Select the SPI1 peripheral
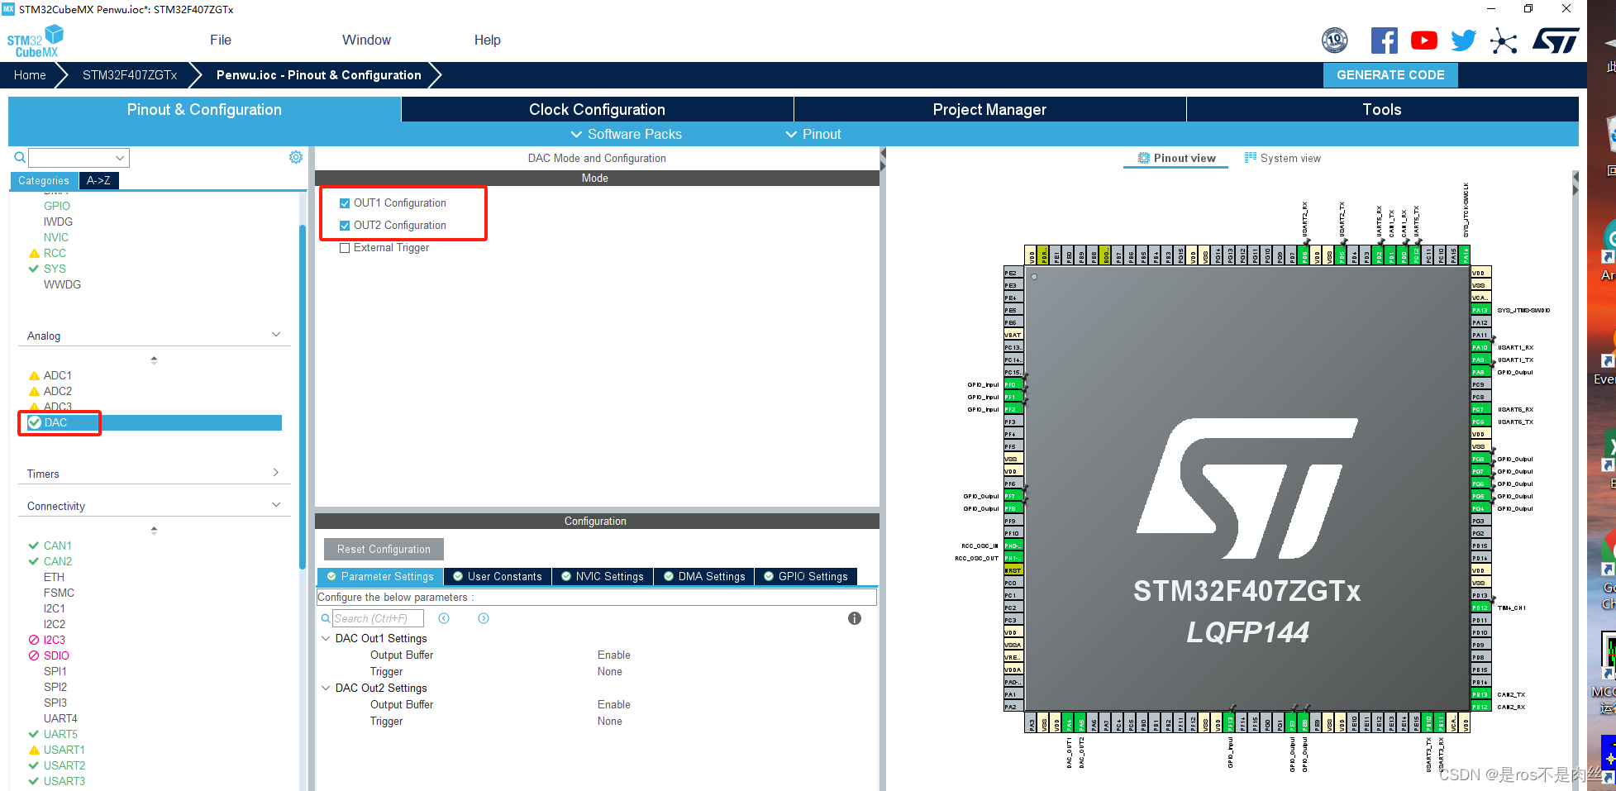Image resolution: width=1616 pixels, height=791 pixels. click(55, 671)
